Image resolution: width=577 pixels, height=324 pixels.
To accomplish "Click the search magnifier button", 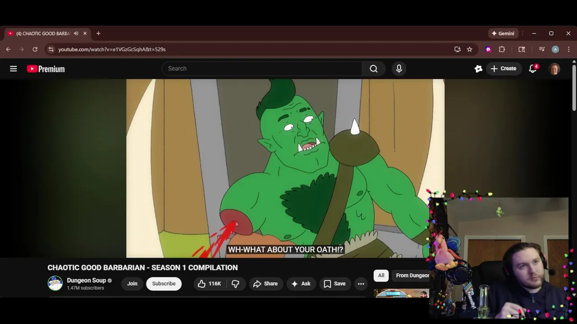I will click(x=374, y=68).
